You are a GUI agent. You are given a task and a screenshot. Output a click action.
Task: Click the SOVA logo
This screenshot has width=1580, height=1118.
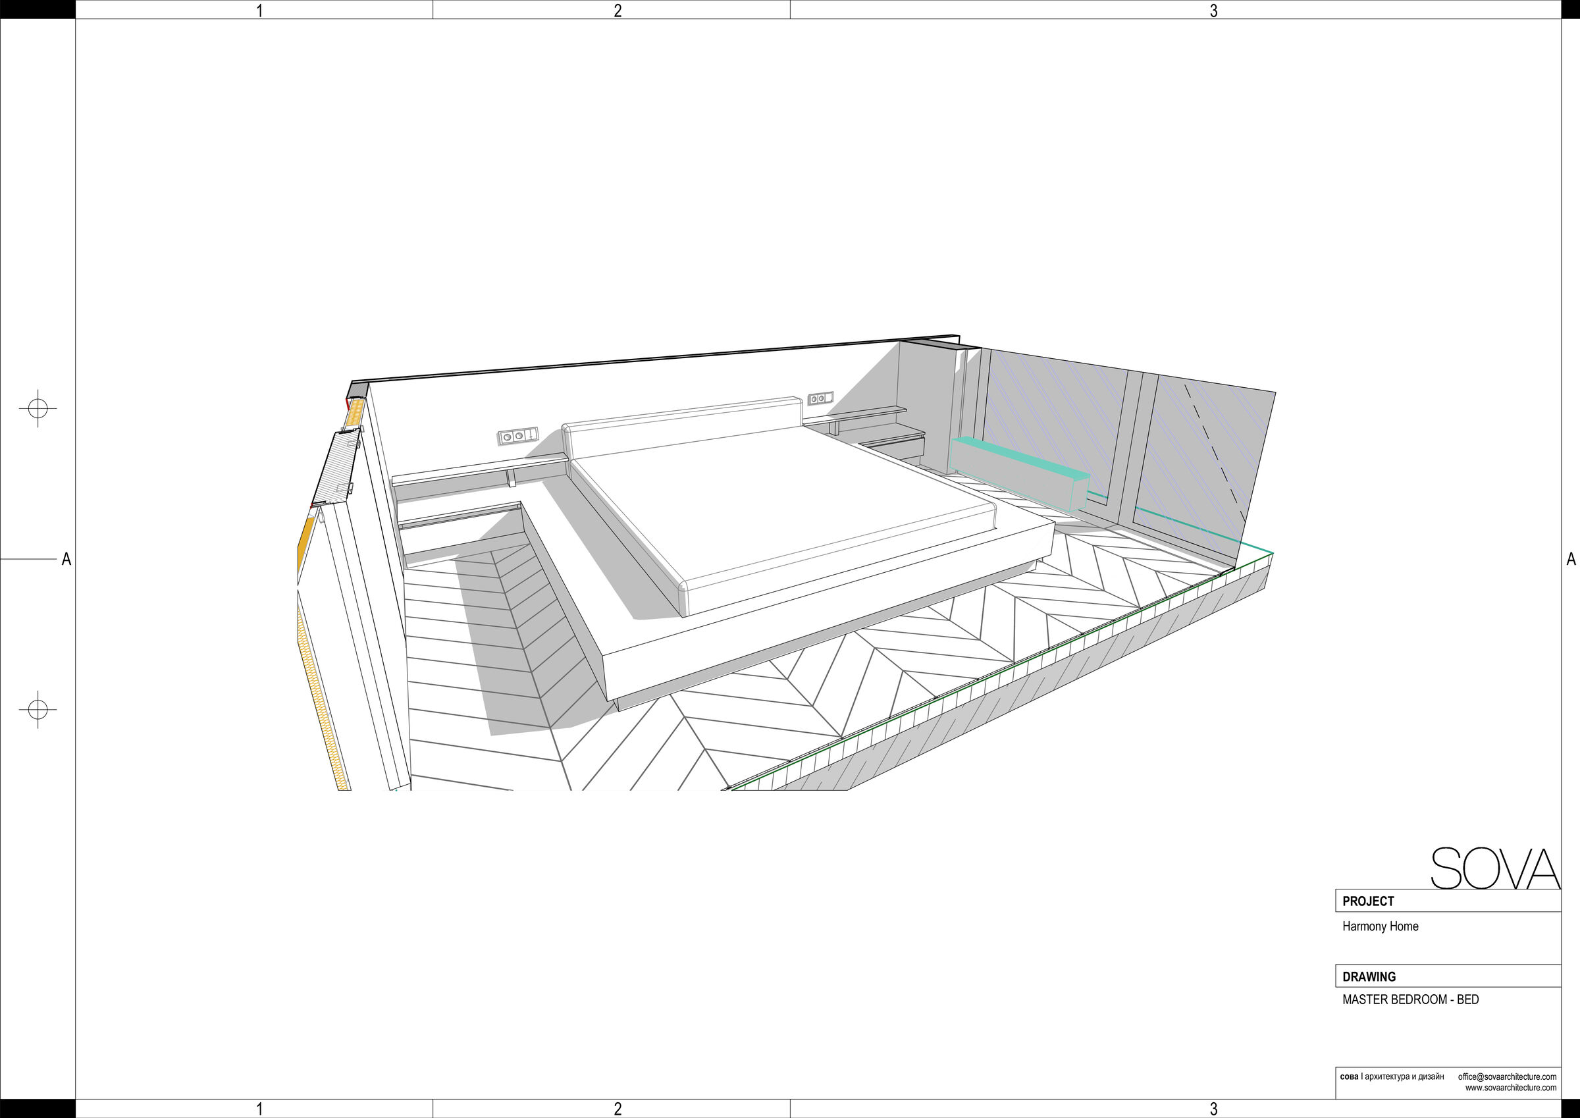click(x=1495, y=868)
